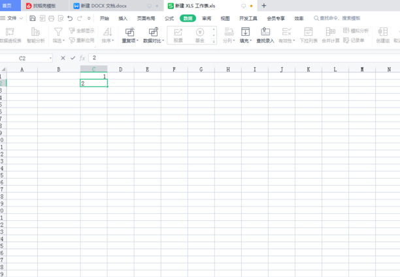Click 全部显示 show all
The image size is (400, 277).
point(82,31)
